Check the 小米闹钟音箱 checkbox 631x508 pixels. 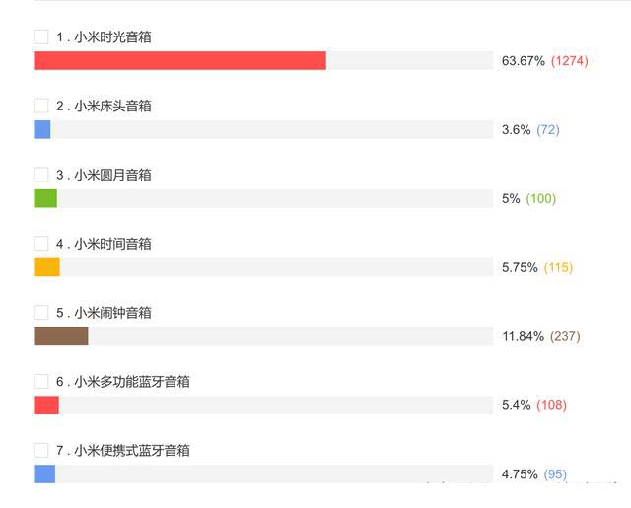click(x=41, y=312)
